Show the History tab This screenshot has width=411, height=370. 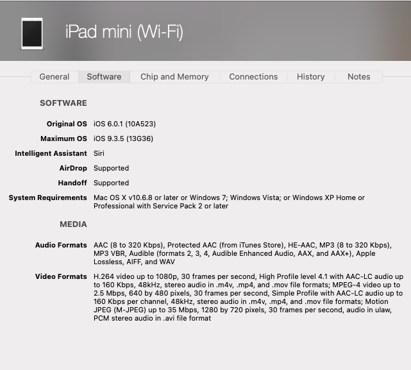310,77
